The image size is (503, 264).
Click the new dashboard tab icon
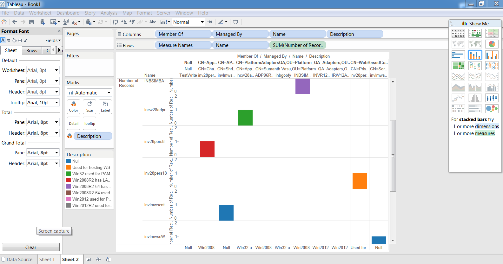click(x=98, y=259)
